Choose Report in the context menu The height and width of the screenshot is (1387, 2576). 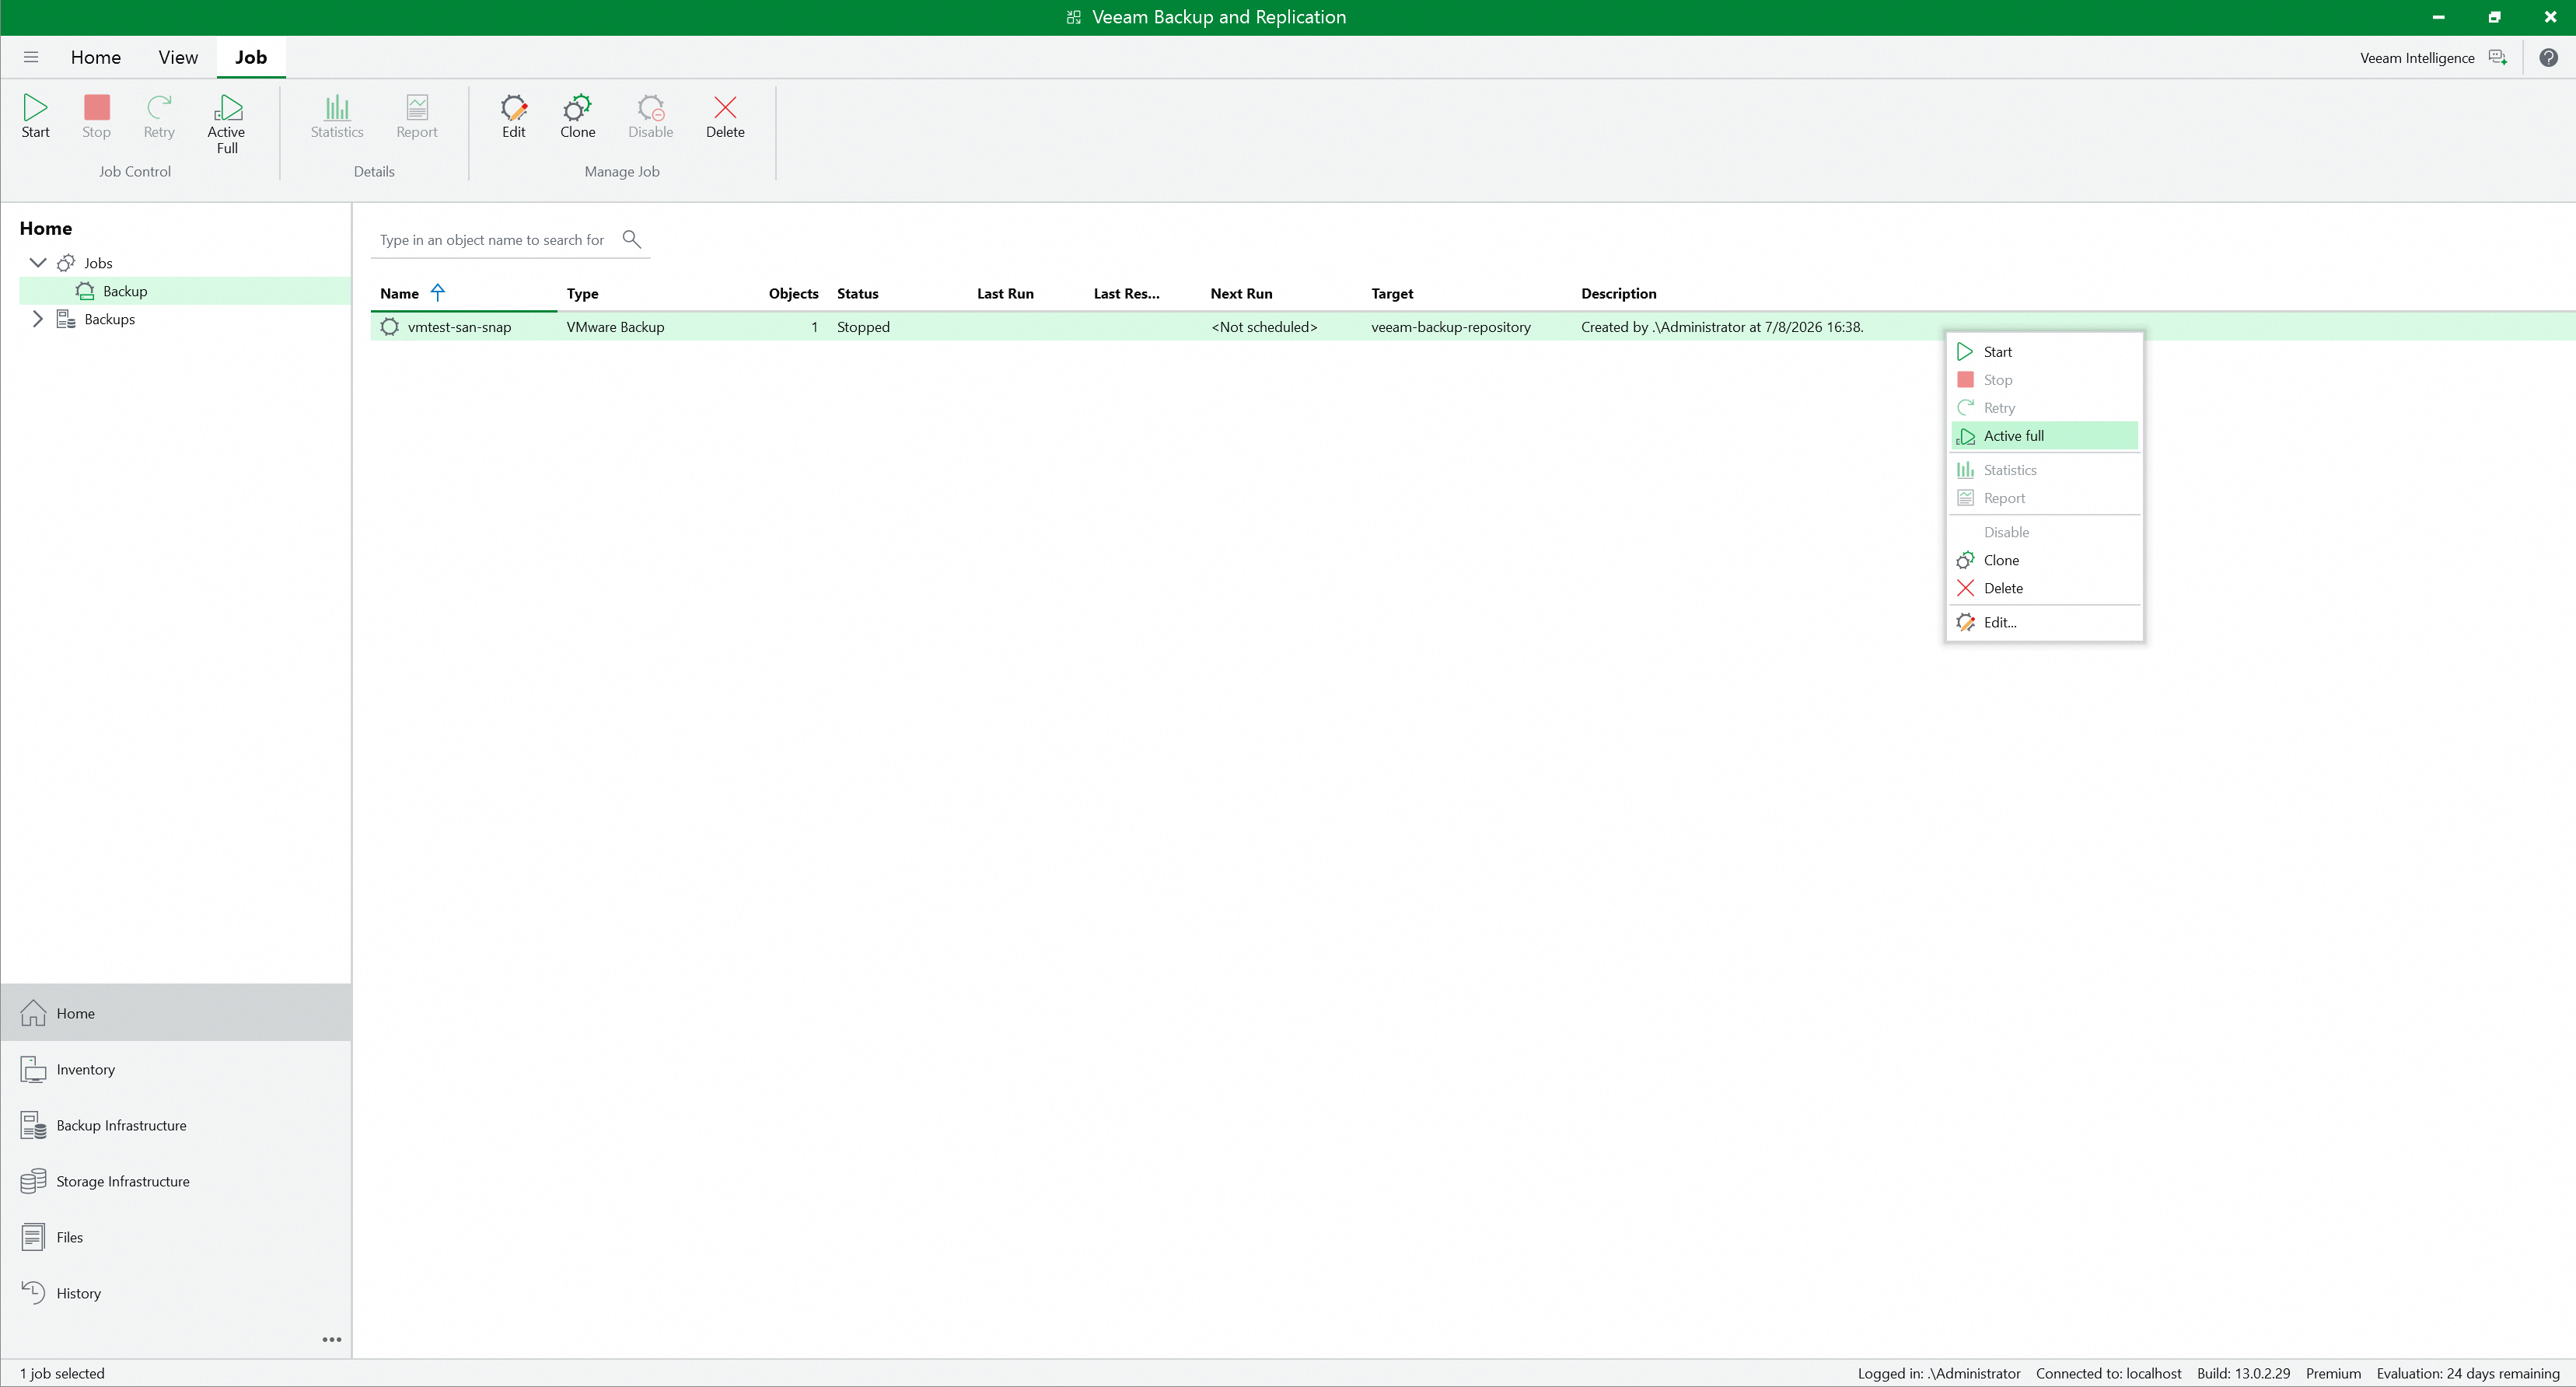click(x=2044, y=498)
